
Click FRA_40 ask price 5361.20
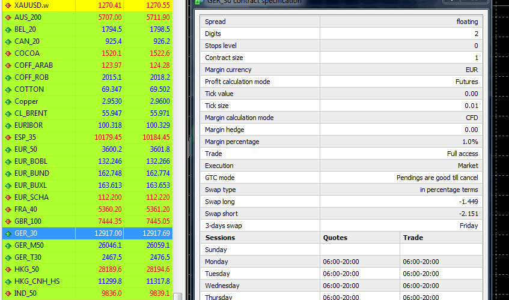point(158,209)
